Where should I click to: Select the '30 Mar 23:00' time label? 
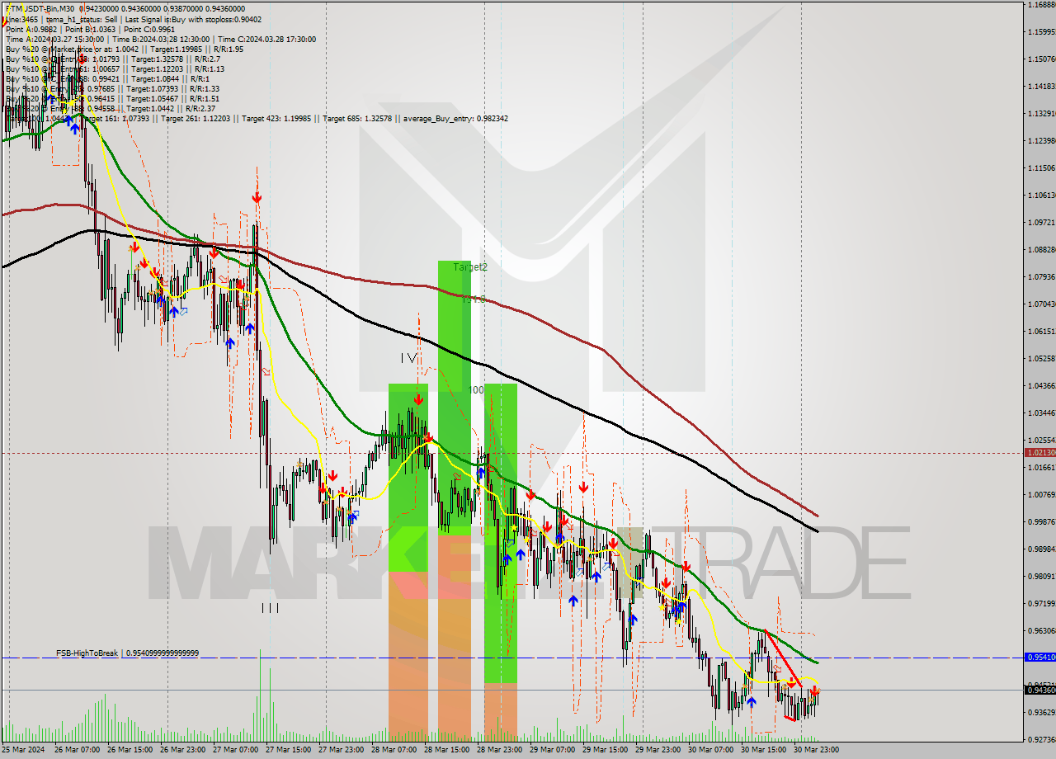(x=816, y=750)
